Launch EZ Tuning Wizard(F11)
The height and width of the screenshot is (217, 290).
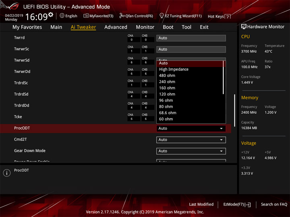pyautogui.click(x=180, y=16)
